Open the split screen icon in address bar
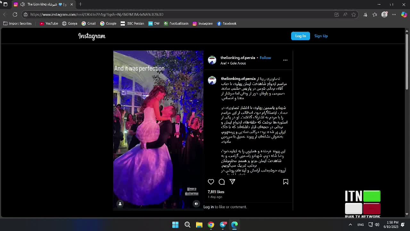 (336, 14)
